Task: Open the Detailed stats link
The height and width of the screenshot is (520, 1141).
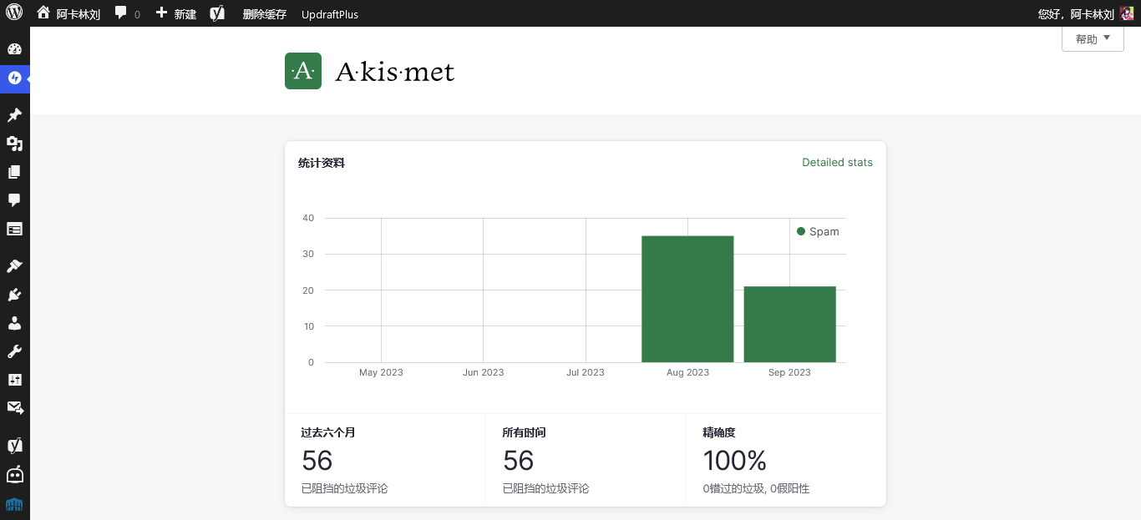Action: (x=837, y=163)
